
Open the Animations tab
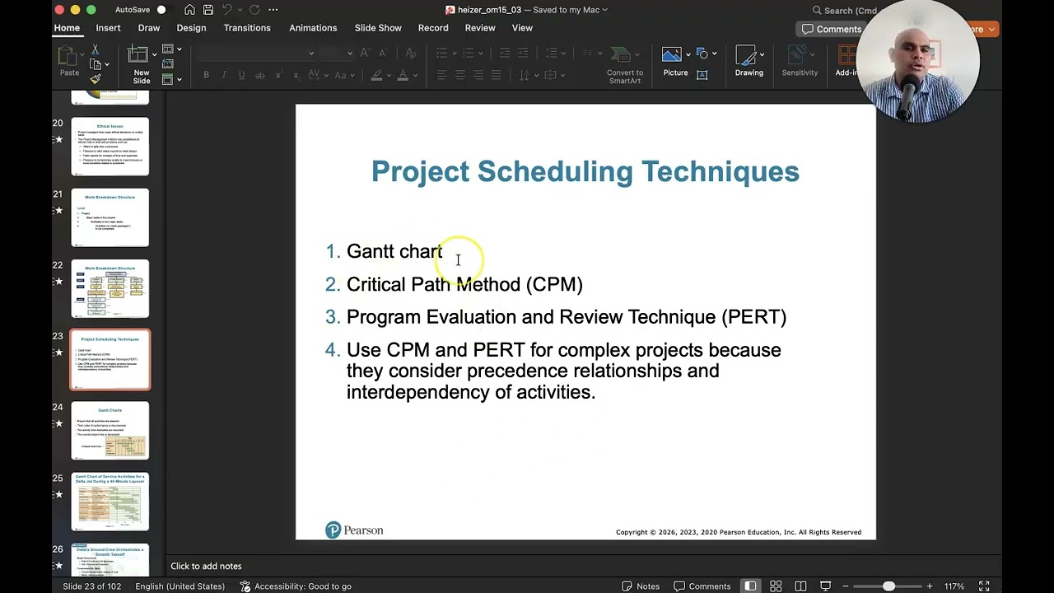[x=313, y=28]
